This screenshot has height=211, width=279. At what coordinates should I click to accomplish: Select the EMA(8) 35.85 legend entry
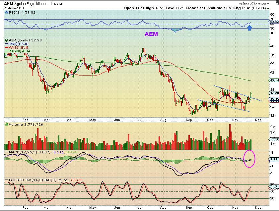[17, 44]
